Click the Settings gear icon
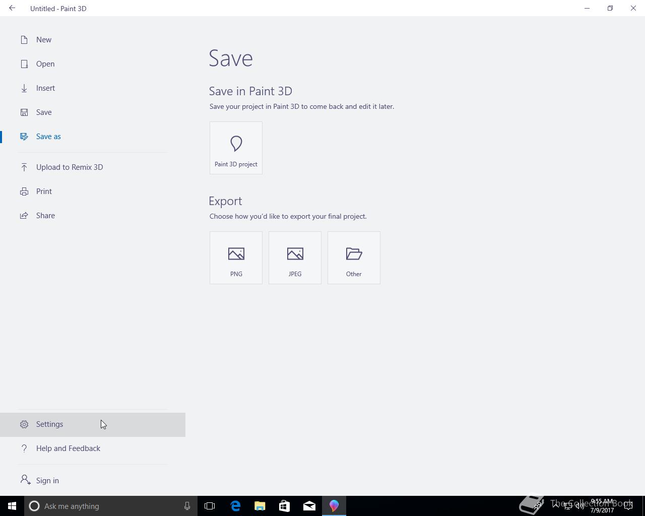This screenshot has width=645, height=516. tap(24, 424)
